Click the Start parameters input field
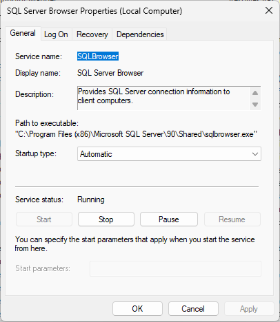The width and height of the screenshot is (280, 322). click(175, 268)
